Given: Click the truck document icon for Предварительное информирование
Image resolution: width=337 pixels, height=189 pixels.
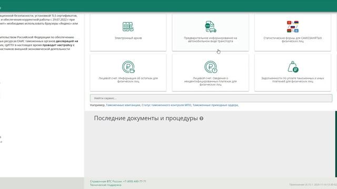Looking at the screenshot, I should (211, 27).
